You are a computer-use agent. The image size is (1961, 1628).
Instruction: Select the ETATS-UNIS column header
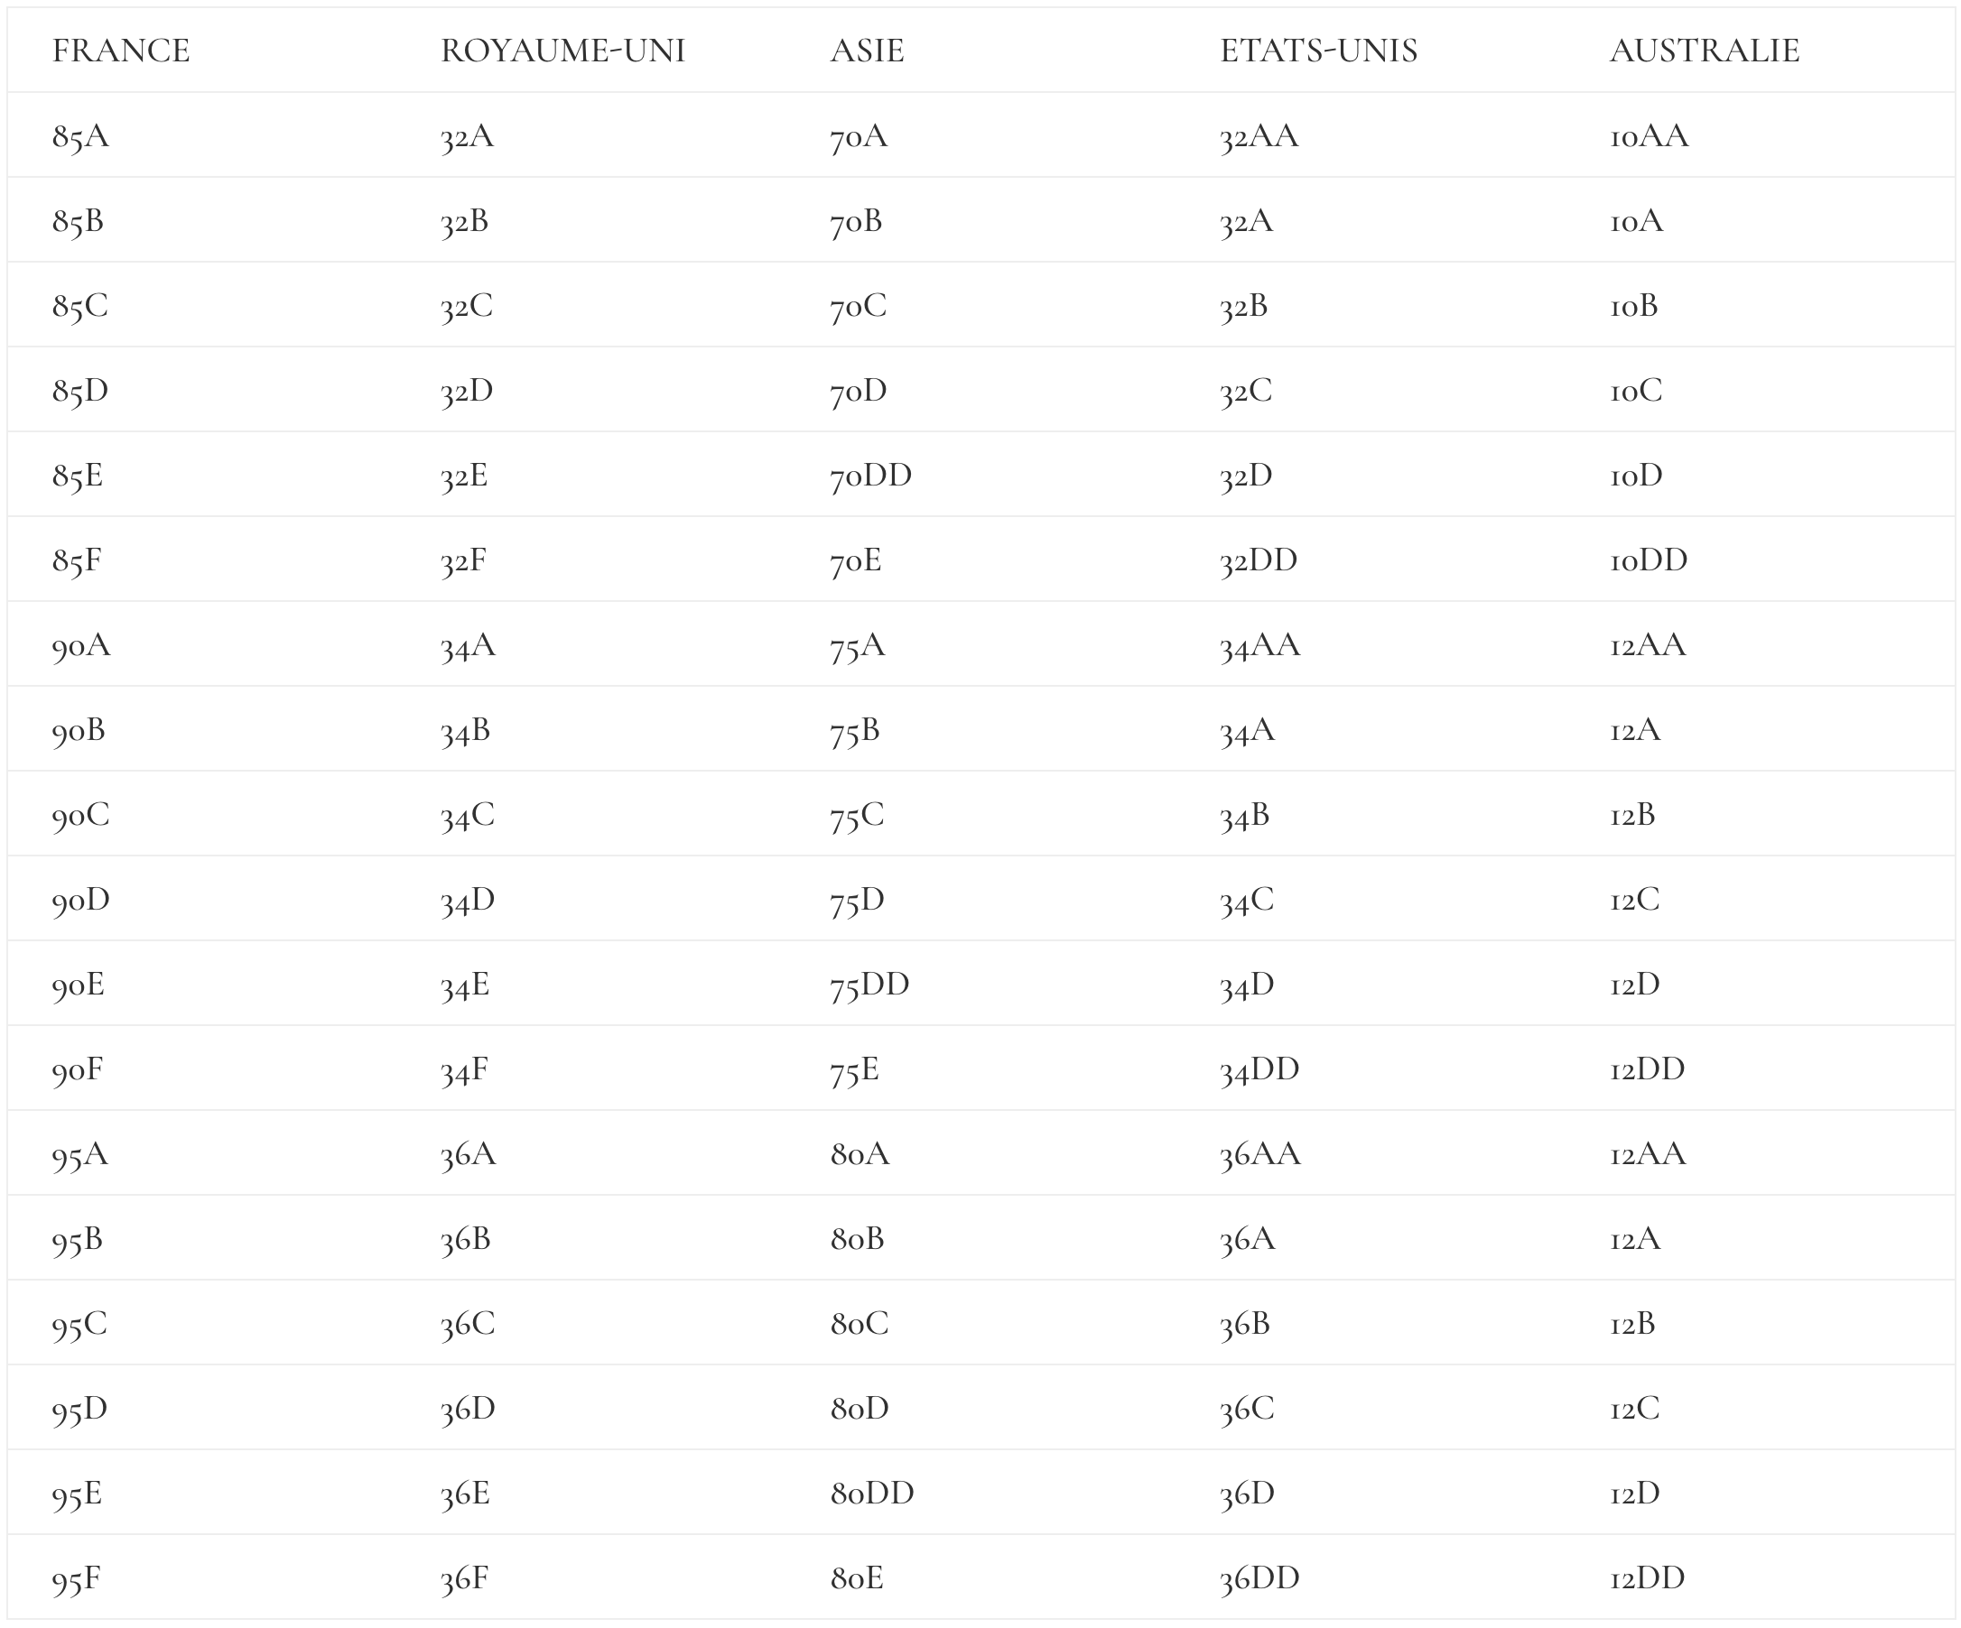(1317, 51)
